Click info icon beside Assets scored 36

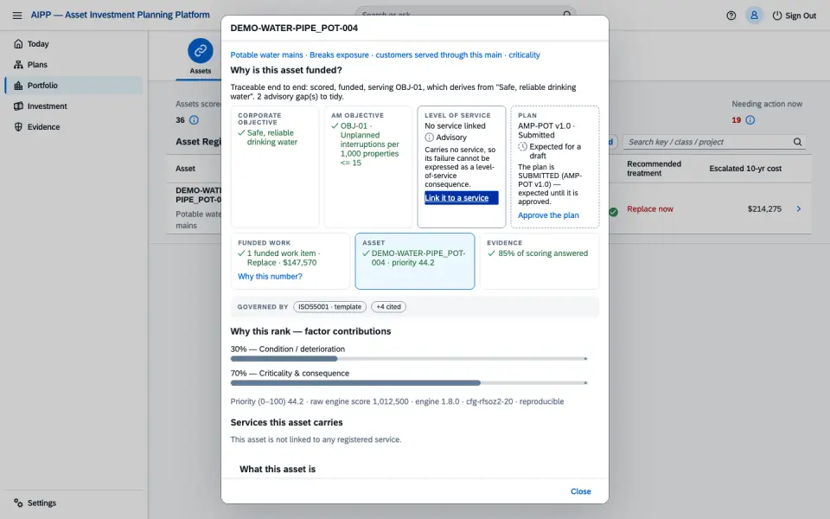click(194, 120)
